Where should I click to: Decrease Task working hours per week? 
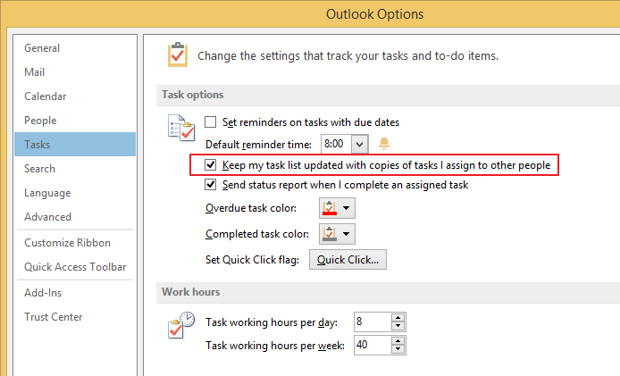click(398, 349)
